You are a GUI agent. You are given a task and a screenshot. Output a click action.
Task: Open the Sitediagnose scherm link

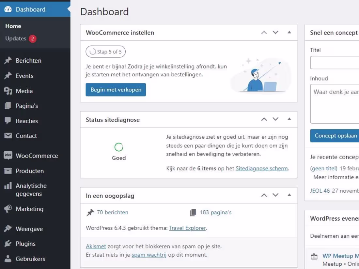tap(262, 169)
